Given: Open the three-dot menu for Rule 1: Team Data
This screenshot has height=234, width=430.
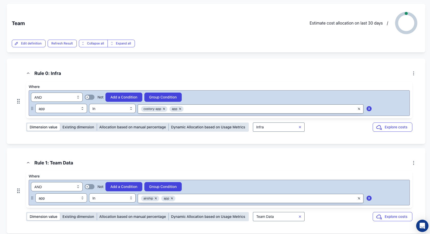Looking at the screenshot, I should point(413,163).
